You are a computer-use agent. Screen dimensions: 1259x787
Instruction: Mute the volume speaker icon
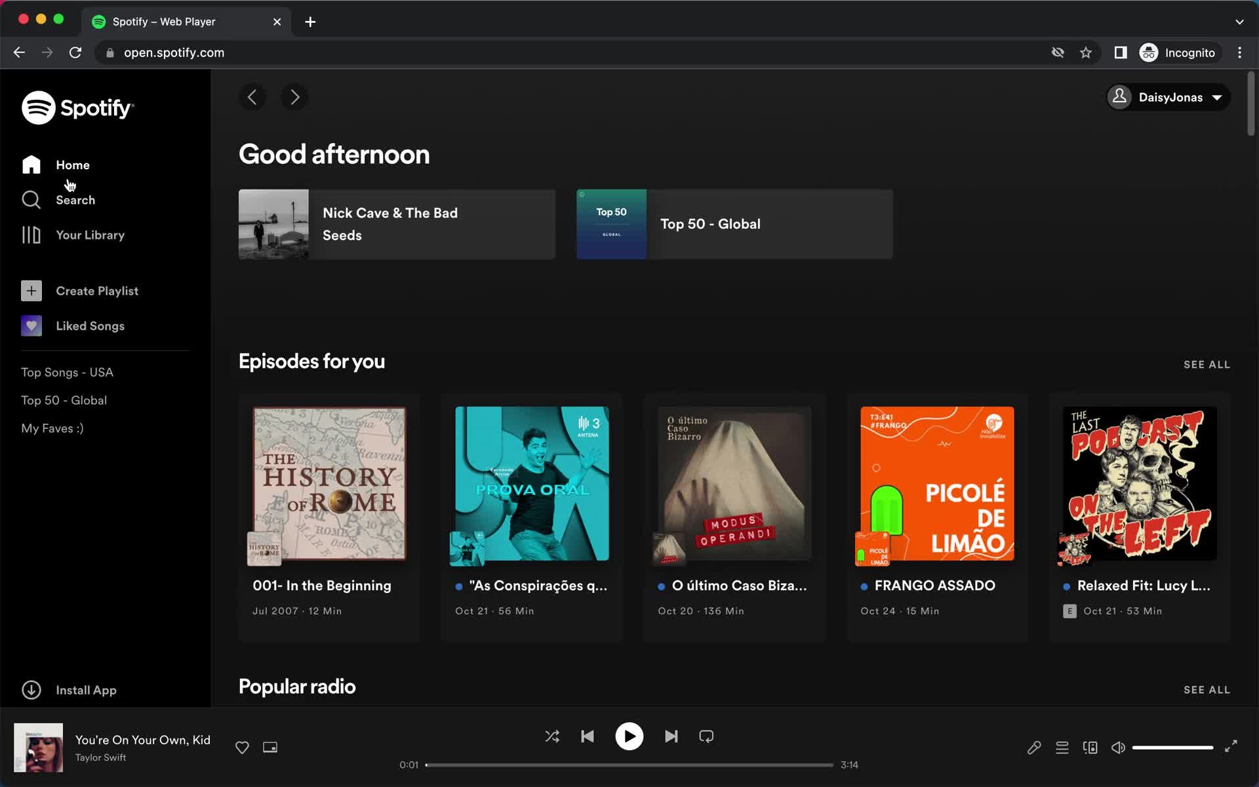tap(1118, 748)
